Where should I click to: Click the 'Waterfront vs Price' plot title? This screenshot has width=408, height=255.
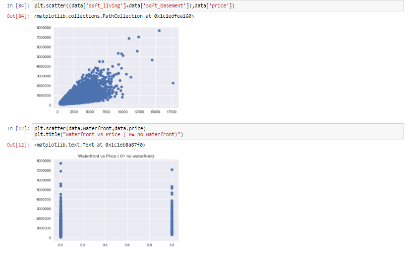point(116,156)
